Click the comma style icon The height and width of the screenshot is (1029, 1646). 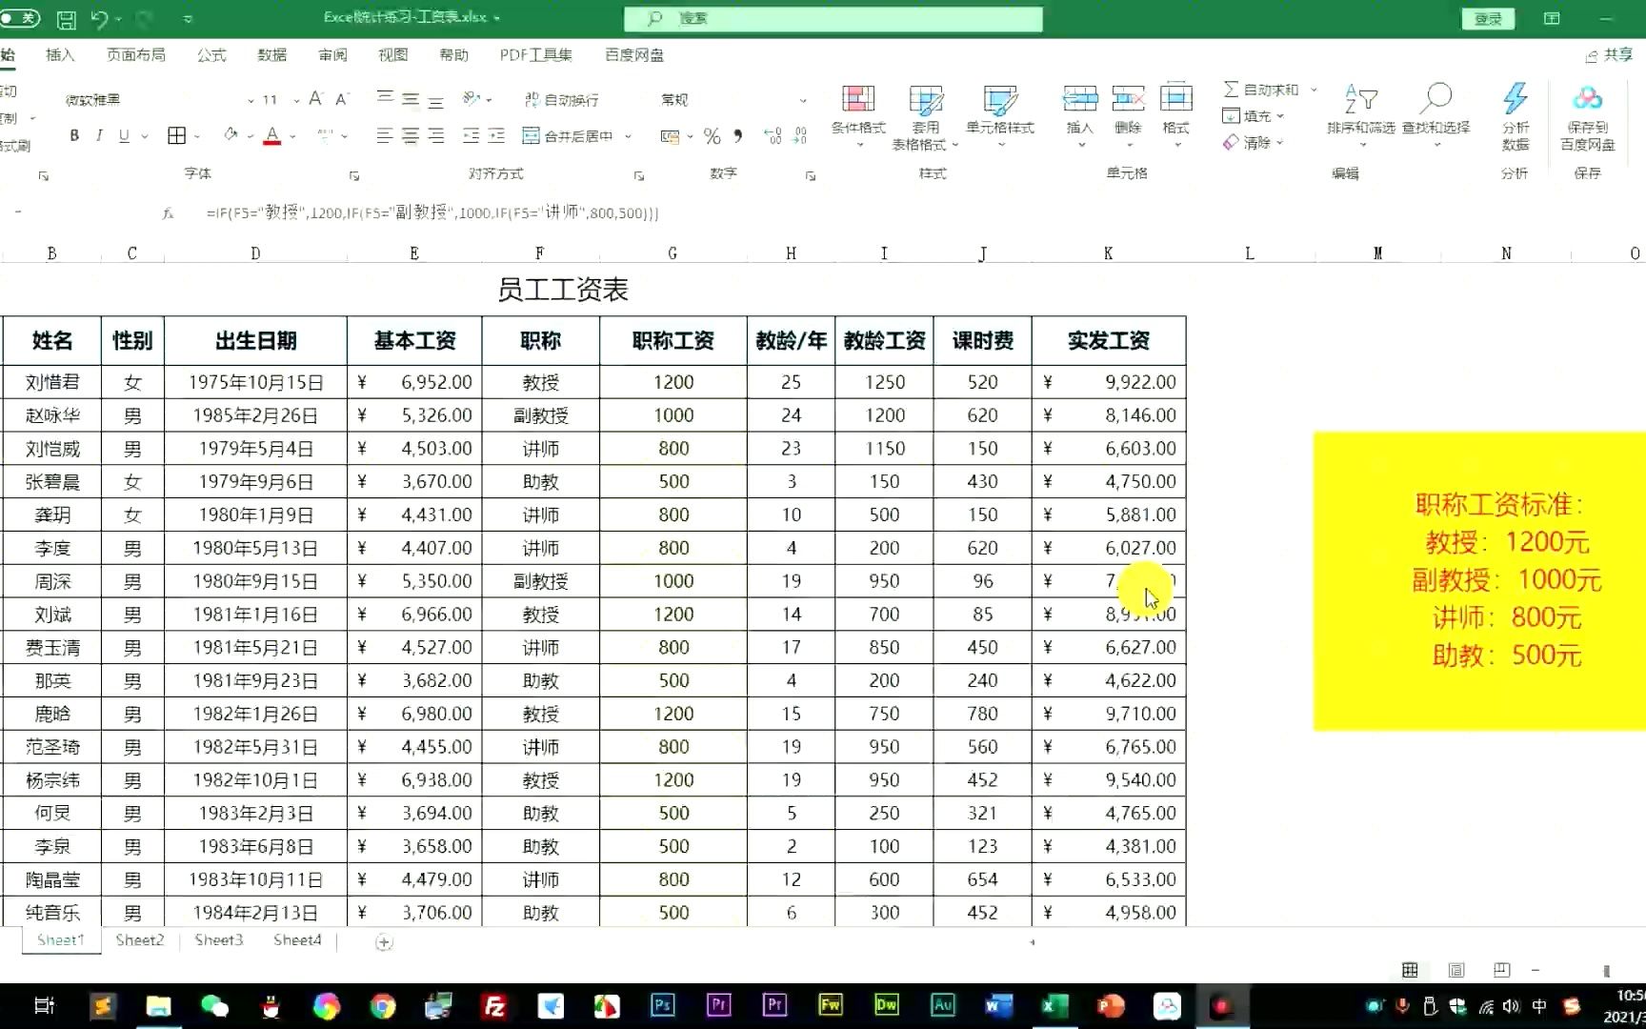click(737, 136)
